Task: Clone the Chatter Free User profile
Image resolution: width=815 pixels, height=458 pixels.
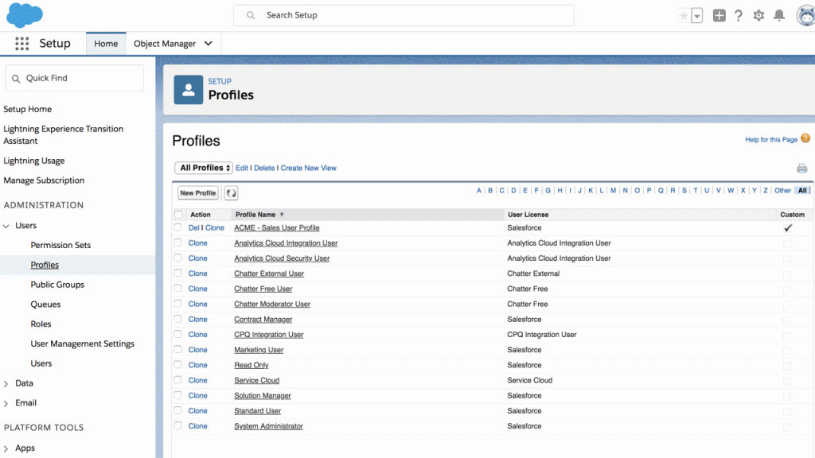Action: [x=197, y=289]
